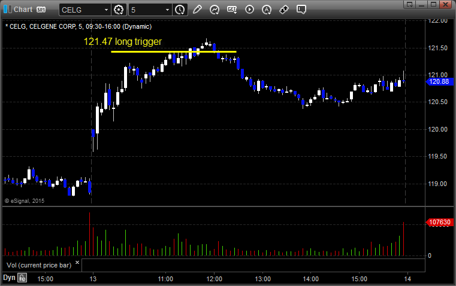Click the blue window-link color icon beside Chart
The image size is (456, 286).
point(8,10)
